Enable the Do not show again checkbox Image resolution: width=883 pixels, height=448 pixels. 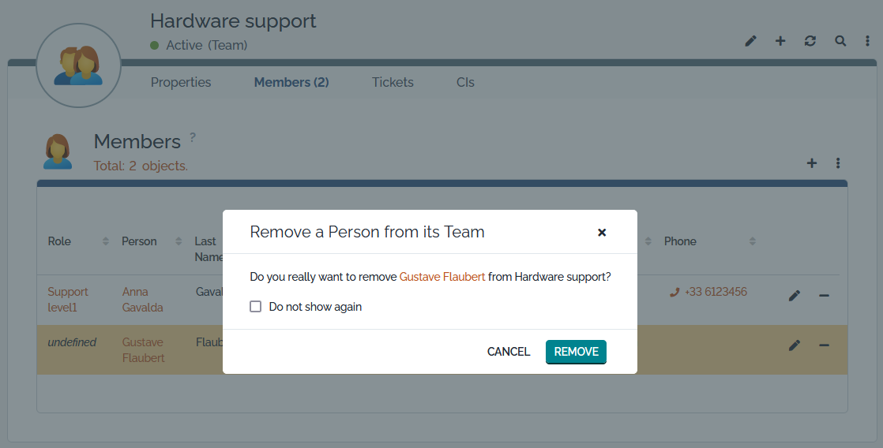[256, 307]
